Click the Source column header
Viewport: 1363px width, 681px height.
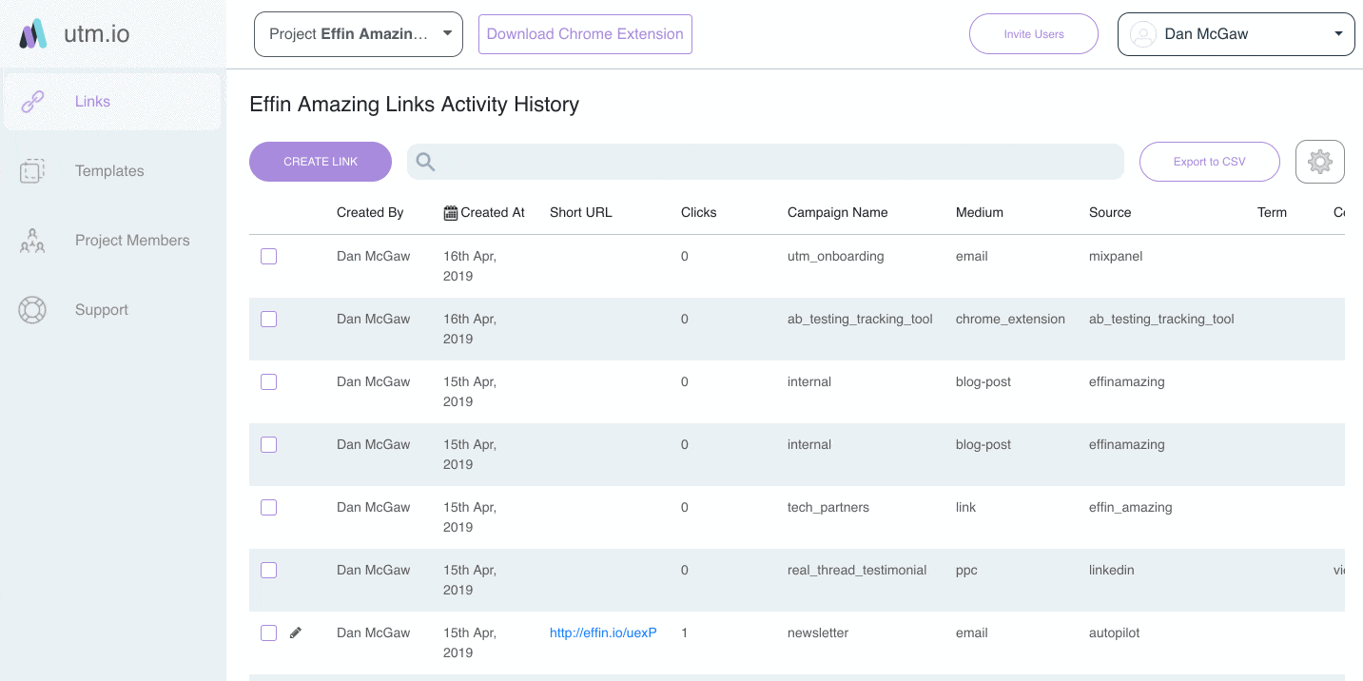click(1110, 212)
